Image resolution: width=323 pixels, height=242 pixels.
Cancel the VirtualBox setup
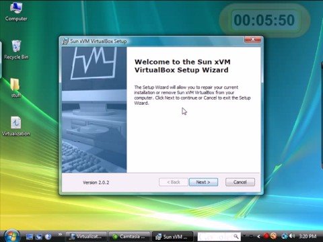click(240, 182)
